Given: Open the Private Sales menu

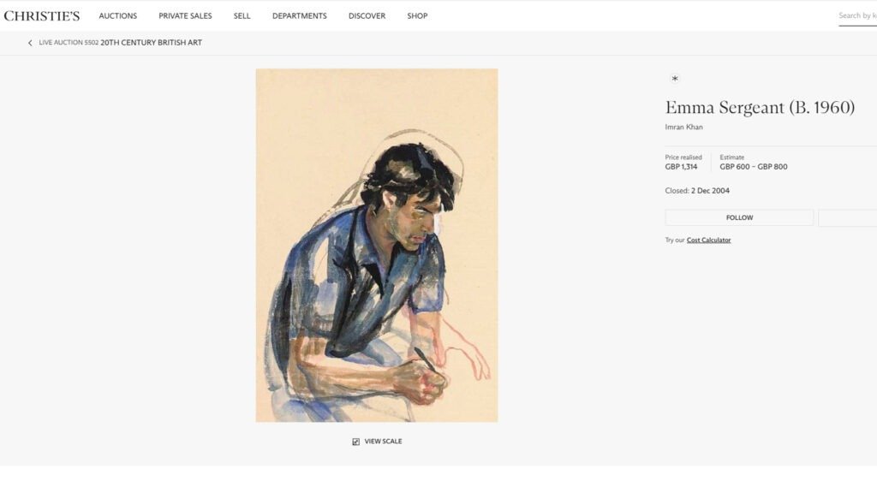Looking at the screenshot, I should tap(185, 16).
